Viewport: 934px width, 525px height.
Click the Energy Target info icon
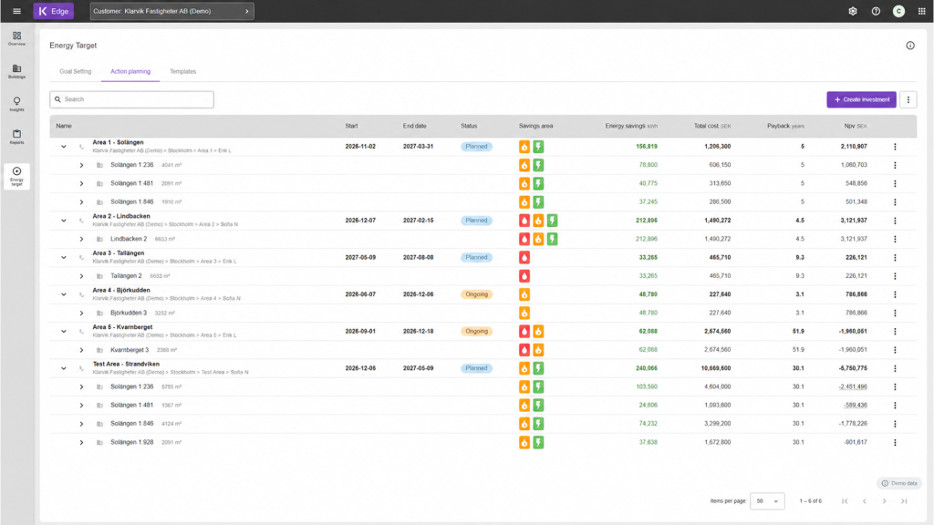point(910,46)
